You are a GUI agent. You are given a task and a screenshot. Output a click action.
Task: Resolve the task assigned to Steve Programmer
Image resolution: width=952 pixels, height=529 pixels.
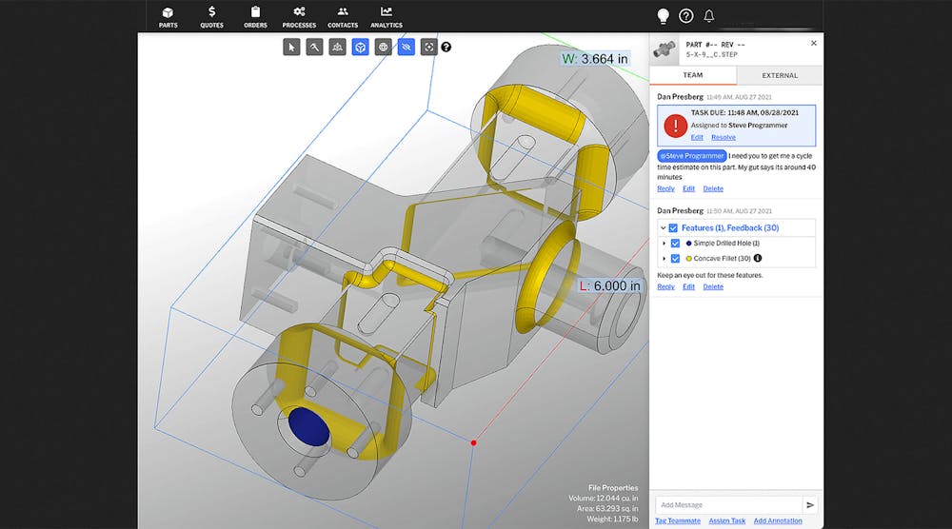[724, 137]
